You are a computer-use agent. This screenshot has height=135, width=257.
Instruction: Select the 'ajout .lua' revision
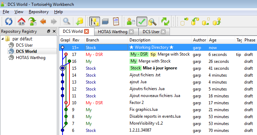click(158, 82)
